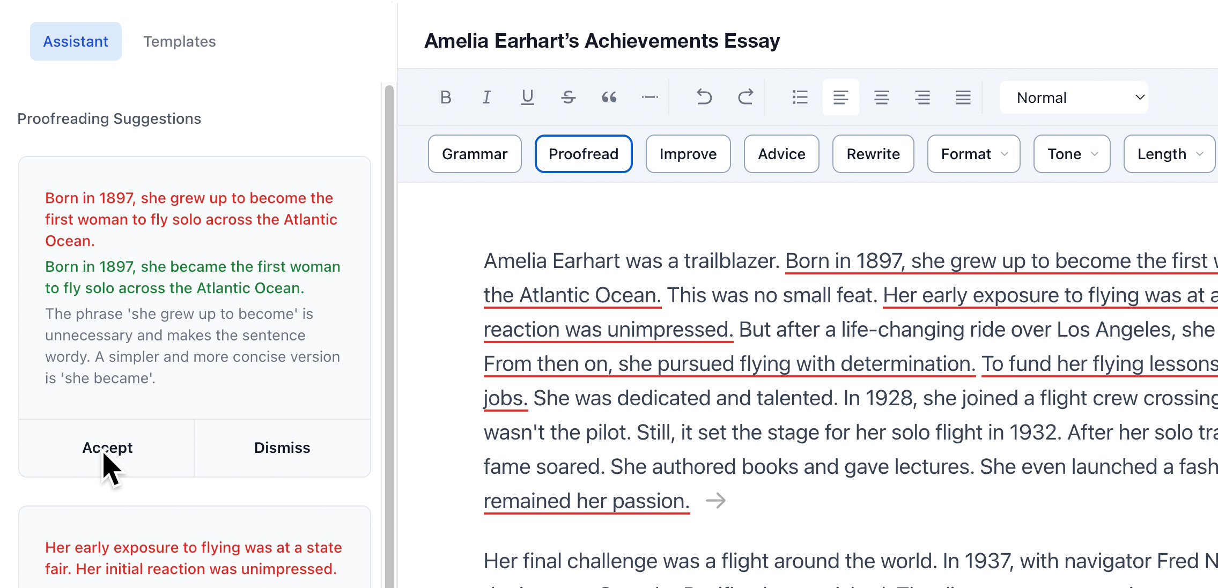
Task: Accept the first proofreading suggestion
Action: click(x=107, y=448)
